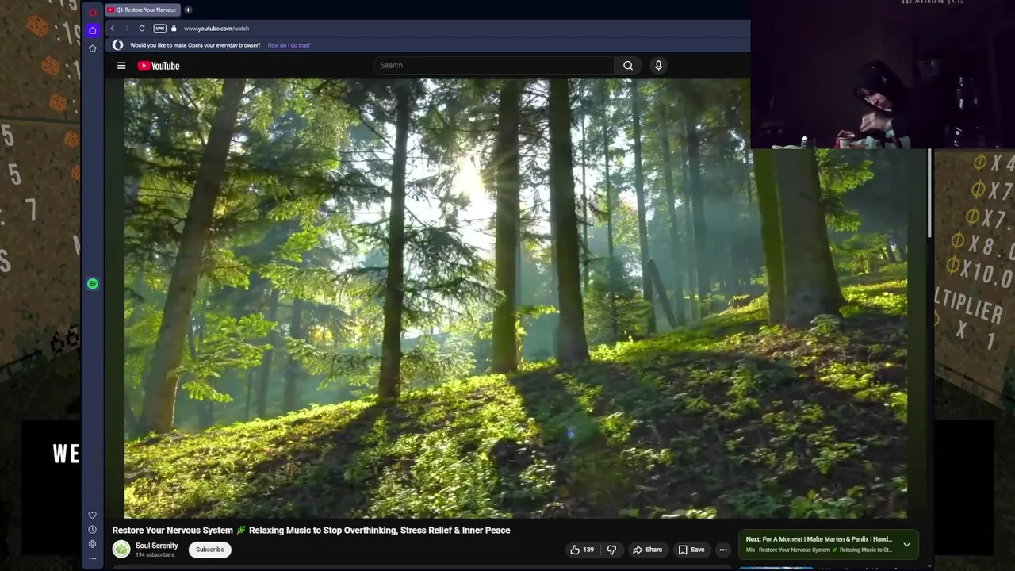
Task: Go back to the previous page
Action: point(112,29)
